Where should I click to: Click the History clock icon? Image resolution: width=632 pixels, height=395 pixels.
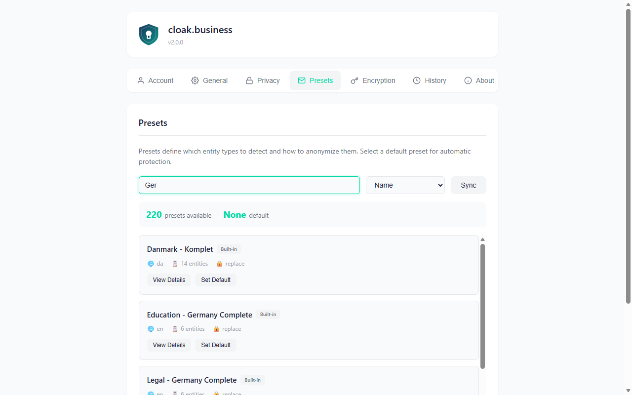[417, 80]
